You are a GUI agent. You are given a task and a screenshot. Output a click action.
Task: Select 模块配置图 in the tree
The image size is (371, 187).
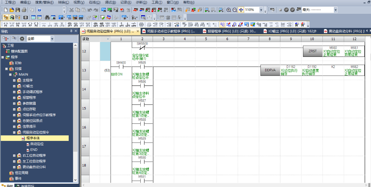coord(19,51)
